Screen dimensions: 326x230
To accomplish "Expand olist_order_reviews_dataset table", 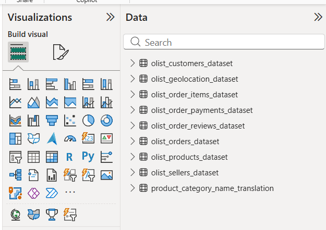I will coord(132,126).
